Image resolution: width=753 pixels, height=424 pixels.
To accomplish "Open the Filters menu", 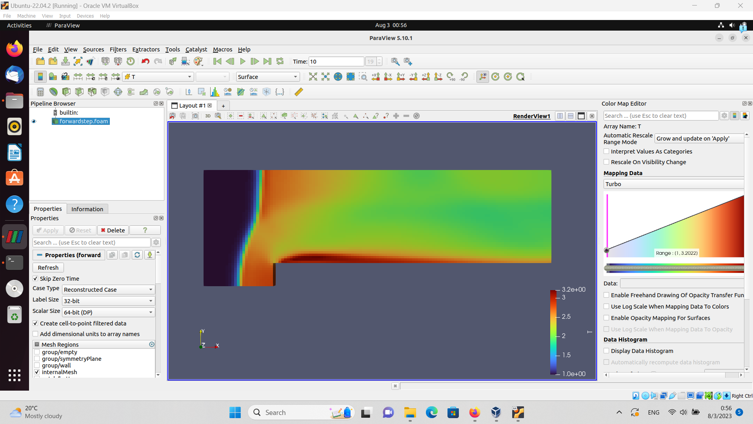I will pyautogui.click(x=118, y=49).
